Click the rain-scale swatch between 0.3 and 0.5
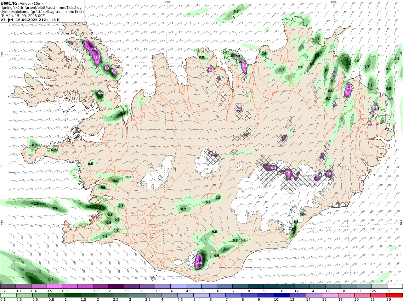 pyautogui.click(x=25, y=295)
